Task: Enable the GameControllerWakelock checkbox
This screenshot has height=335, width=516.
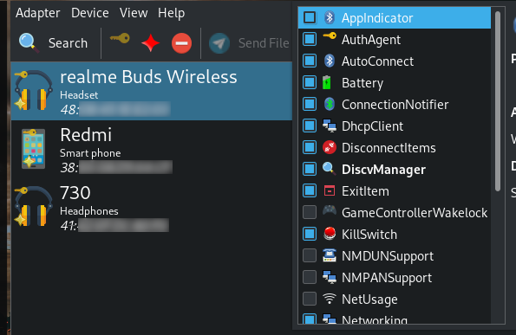Action: click(310, 212)
